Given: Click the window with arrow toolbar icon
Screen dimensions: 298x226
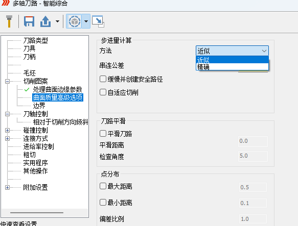Looking at the screenshot, I should click(98, 21).
